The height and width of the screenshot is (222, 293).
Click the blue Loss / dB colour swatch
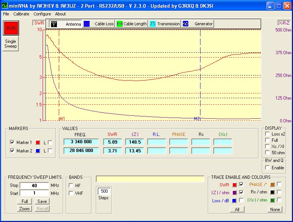pos(234,200)
